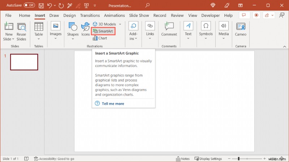Open the Add-ins menu
Image resolution: width=289 pixels, height=162 pixels.
point(133,31)
